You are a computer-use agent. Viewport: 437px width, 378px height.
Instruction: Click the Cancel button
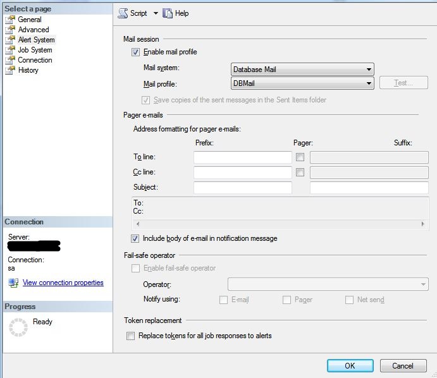(403, 365)
